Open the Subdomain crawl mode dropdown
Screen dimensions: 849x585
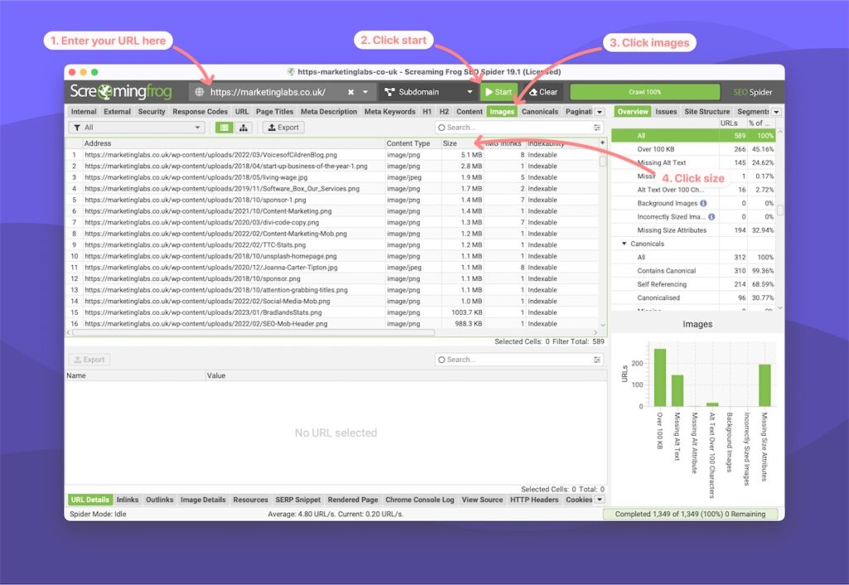coord(429,92)
